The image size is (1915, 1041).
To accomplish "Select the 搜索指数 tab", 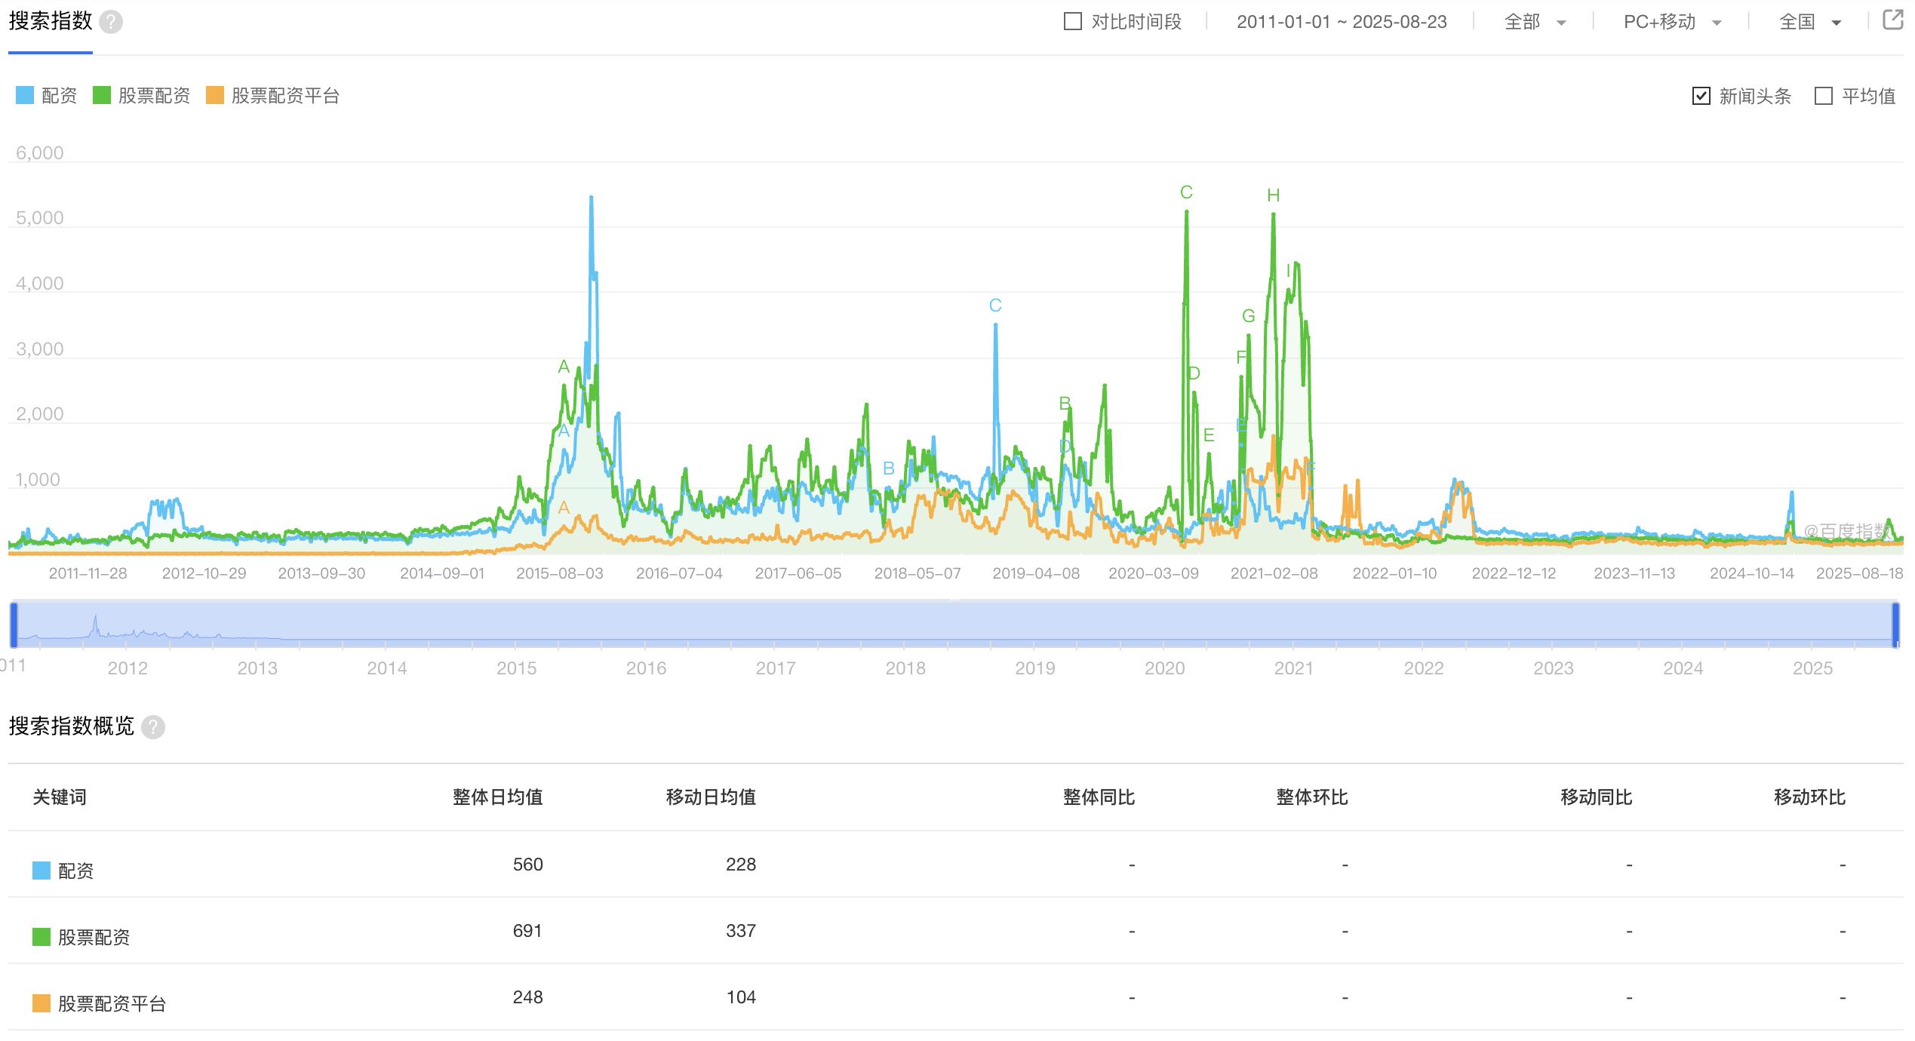I will [x=51, y=22].
